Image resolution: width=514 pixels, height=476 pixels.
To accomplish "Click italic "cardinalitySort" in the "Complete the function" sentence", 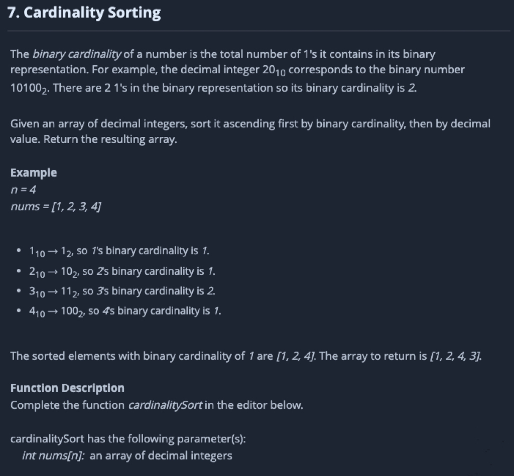I will pyautogui.click(x=165, y=405).
